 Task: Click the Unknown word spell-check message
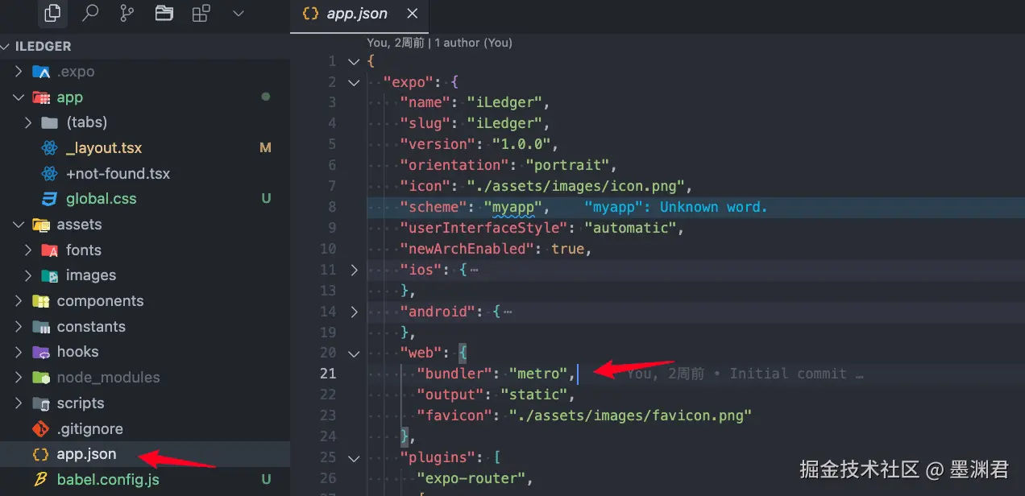coord(676,207)
